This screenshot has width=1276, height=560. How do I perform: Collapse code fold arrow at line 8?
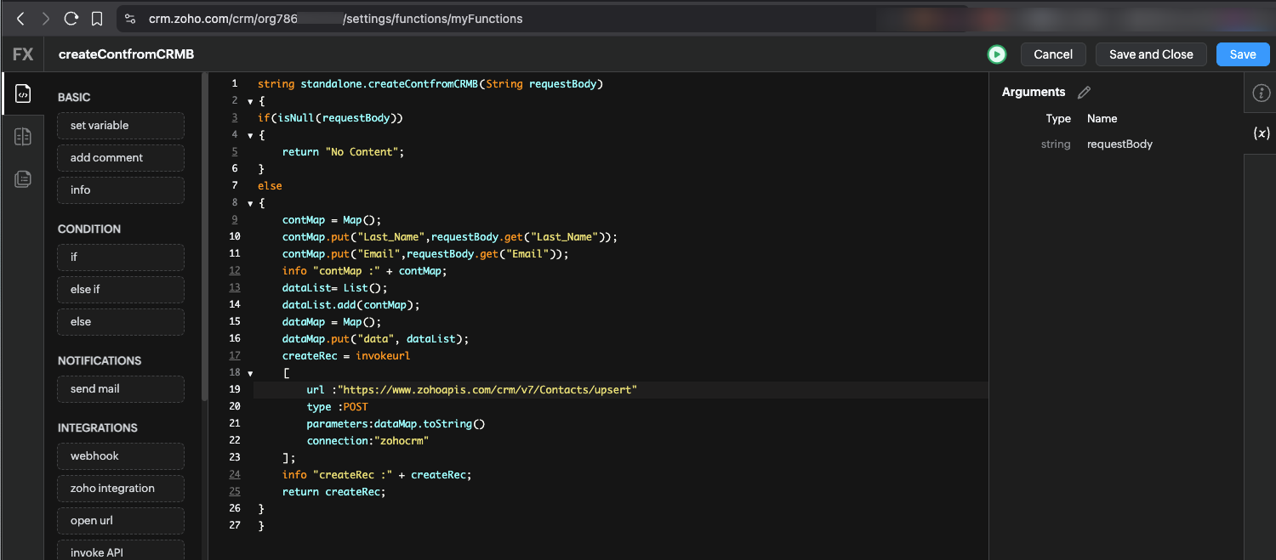[250, 203]
